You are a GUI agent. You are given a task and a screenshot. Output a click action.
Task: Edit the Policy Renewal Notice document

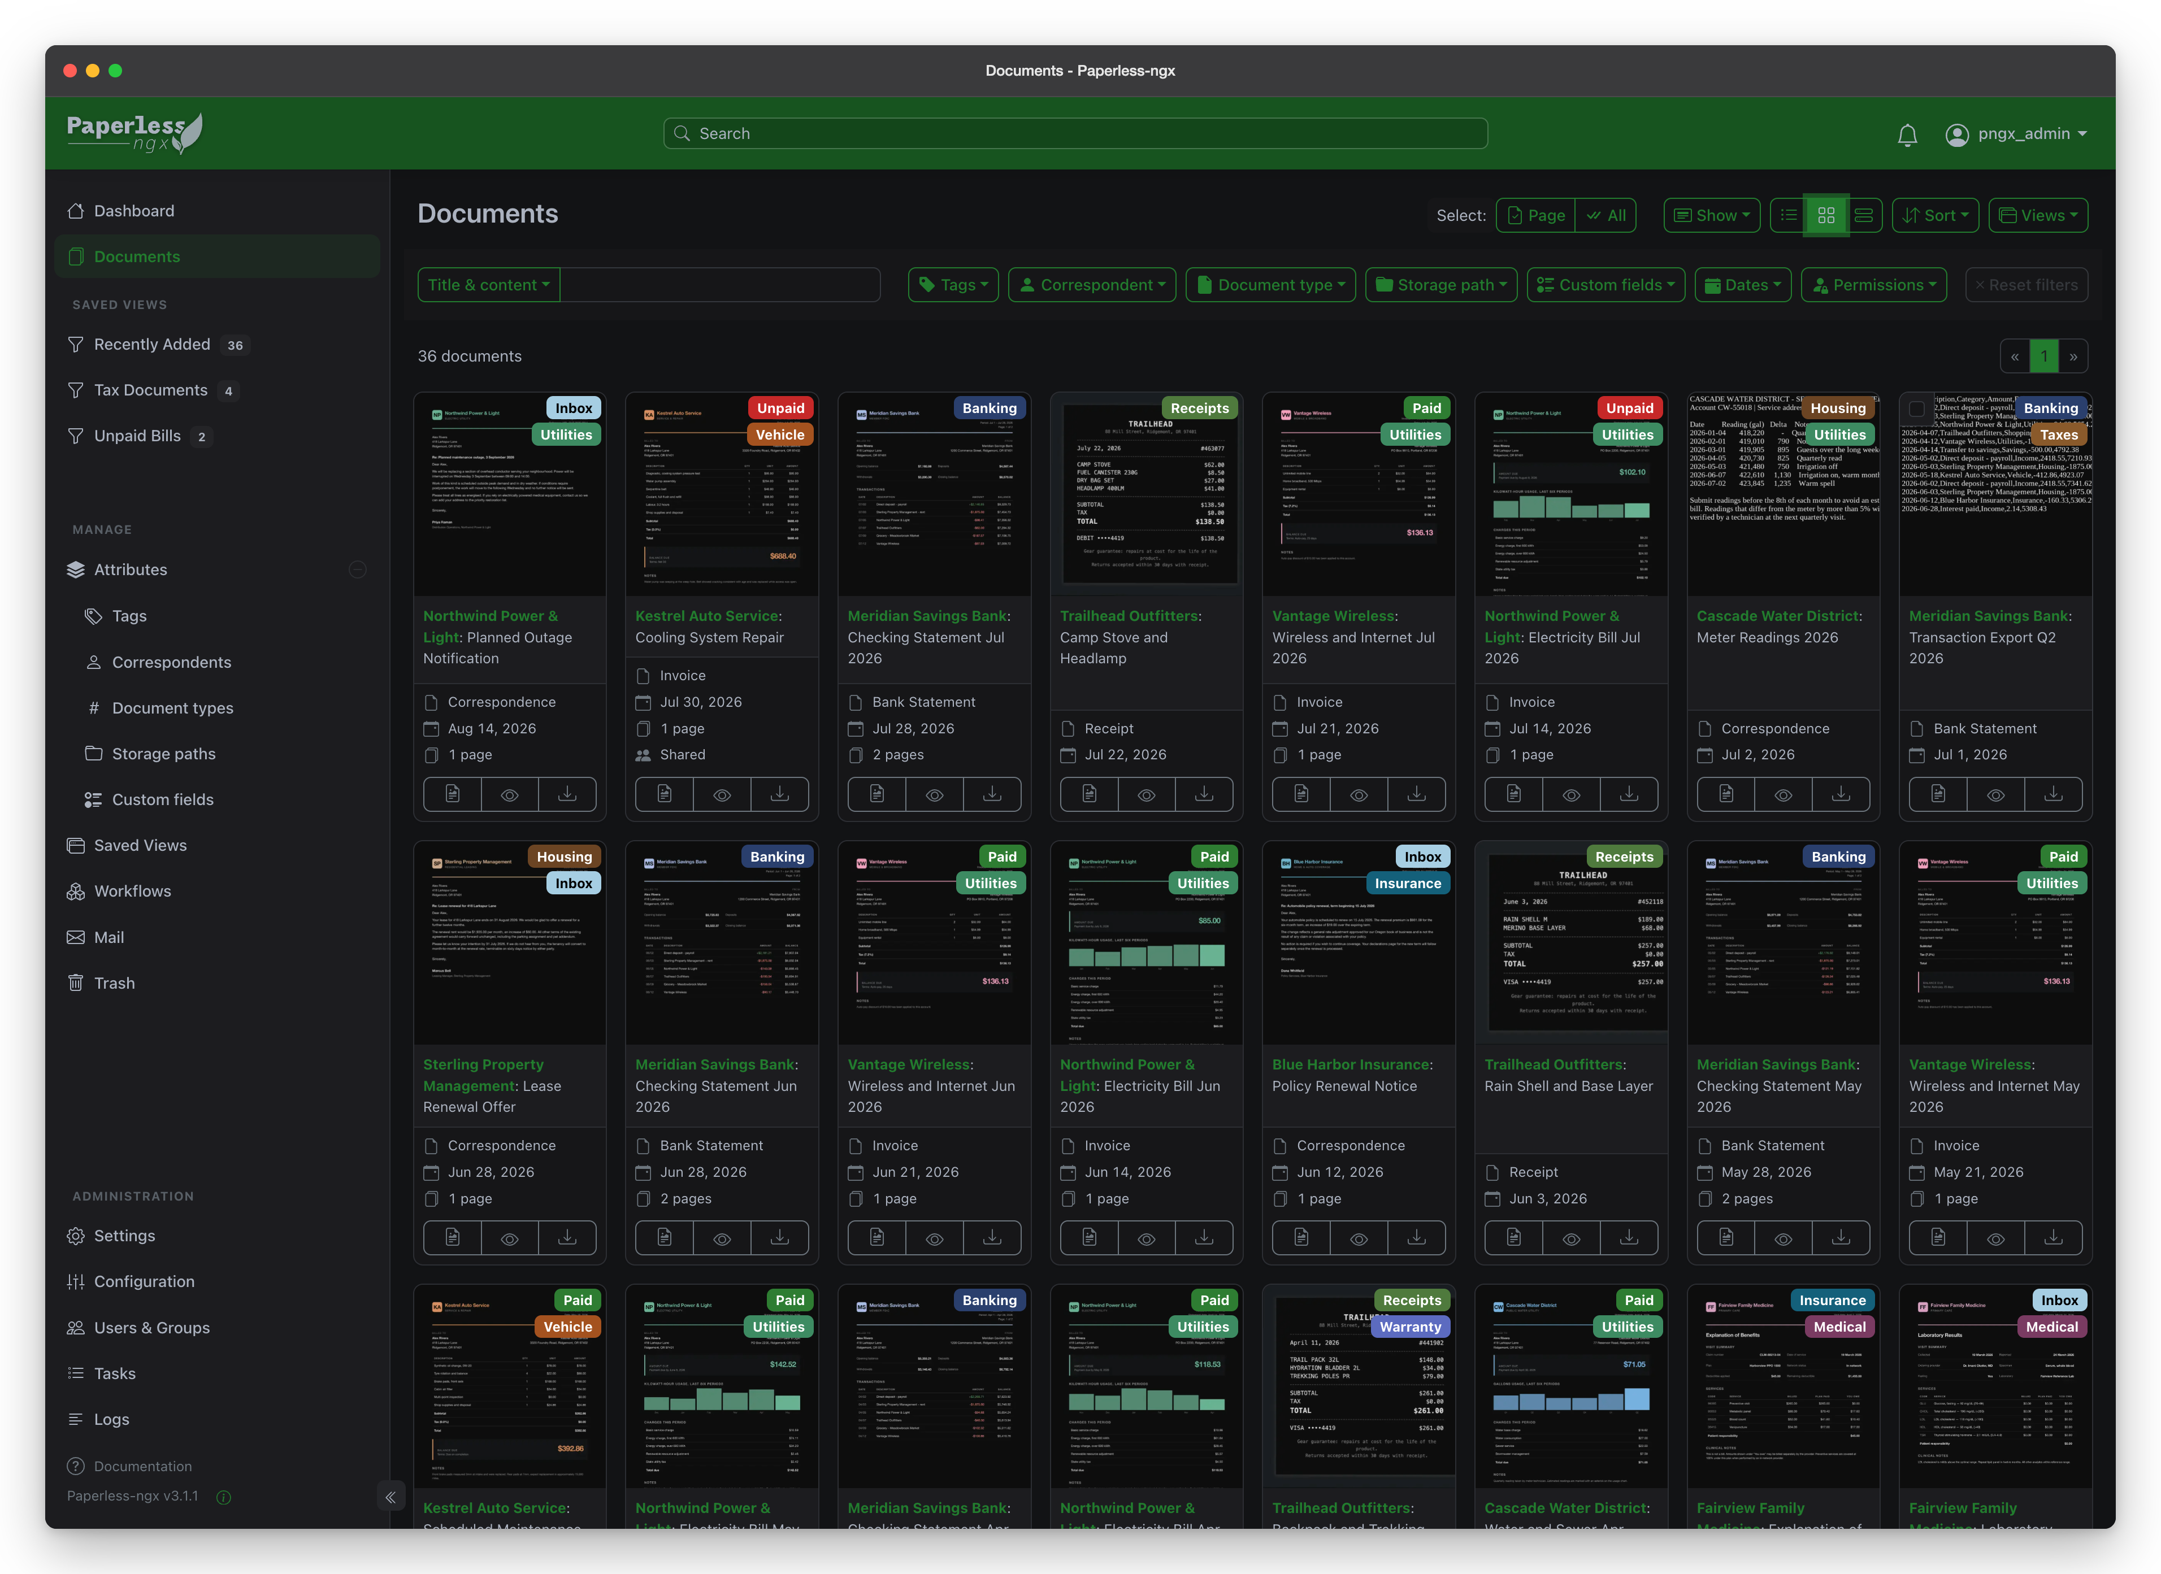point(1301,1238)
